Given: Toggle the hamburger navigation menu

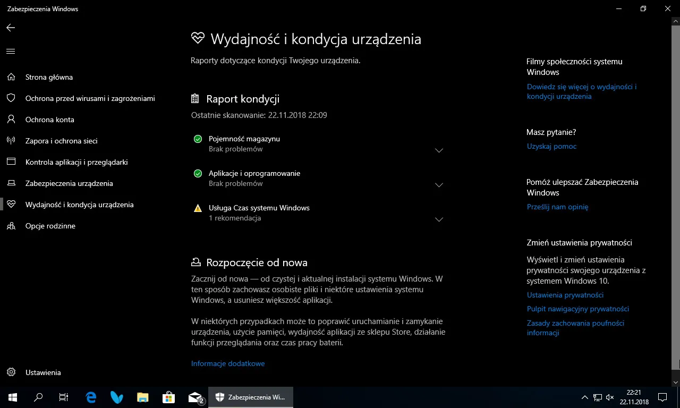Looking at the screenshot, I should pyautogui.click(x=11, y=52).
